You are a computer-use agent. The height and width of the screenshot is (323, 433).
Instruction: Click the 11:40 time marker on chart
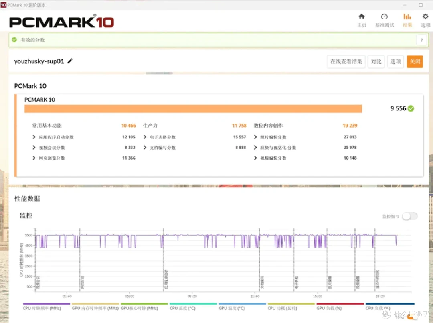coord(255,296)
